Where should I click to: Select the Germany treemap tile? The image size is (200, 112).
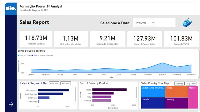177,103
